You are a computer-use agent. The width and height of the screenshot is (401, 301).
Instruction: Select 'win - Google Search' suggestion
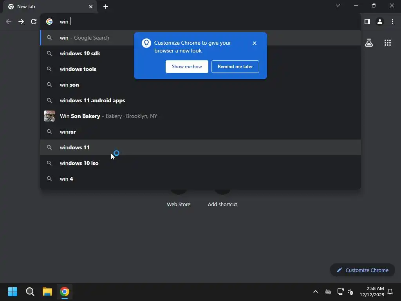[x=200, y=38]
